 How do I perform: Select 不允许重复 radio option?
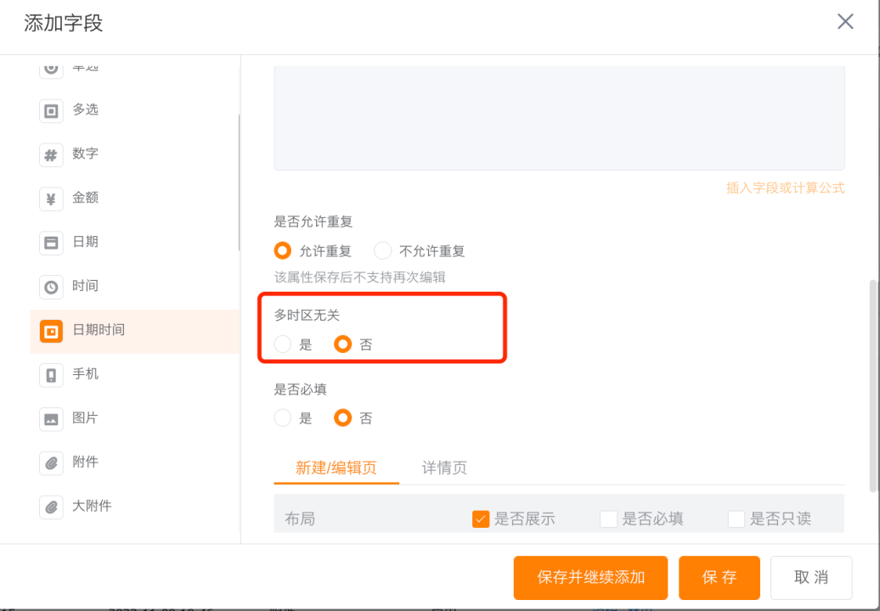tap(383, 250)
